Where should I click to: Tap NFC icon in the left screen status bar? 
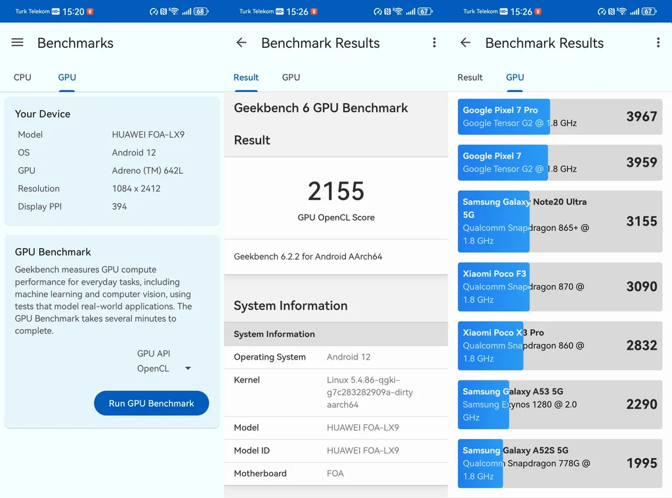tap(163, 12)
